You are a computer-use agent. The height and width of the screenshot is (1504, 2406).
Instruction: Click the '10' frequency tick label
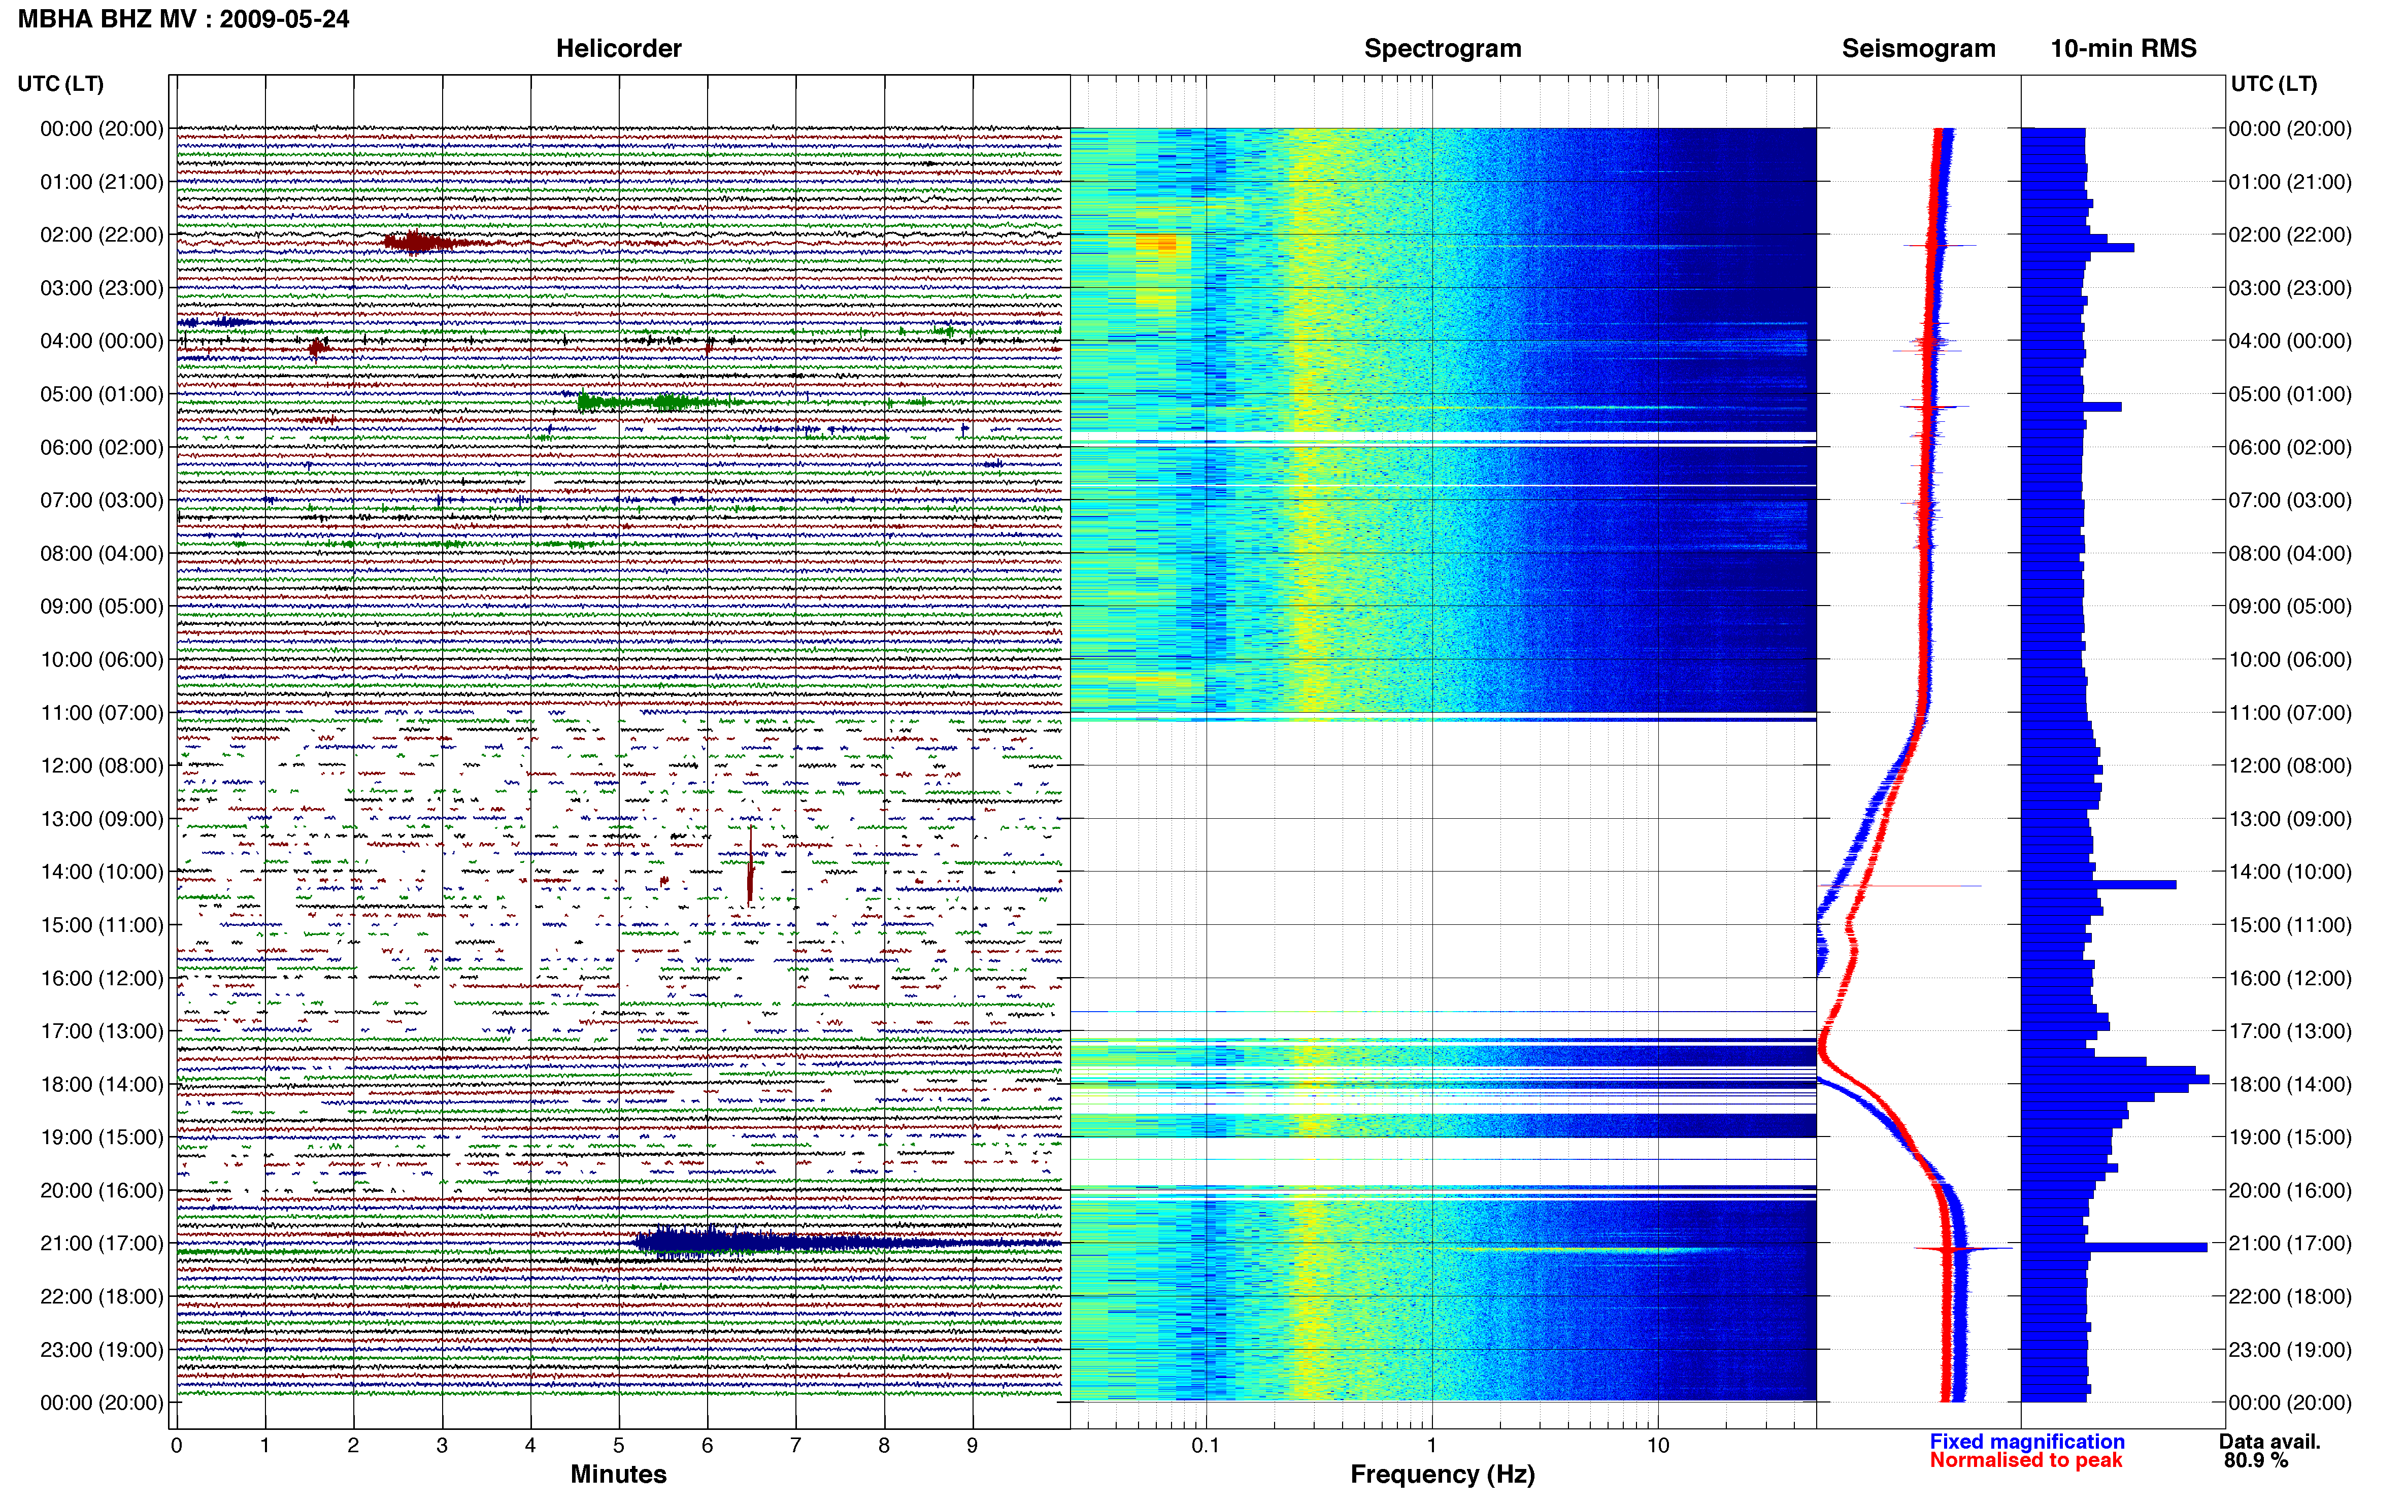coord(1657,1445)
